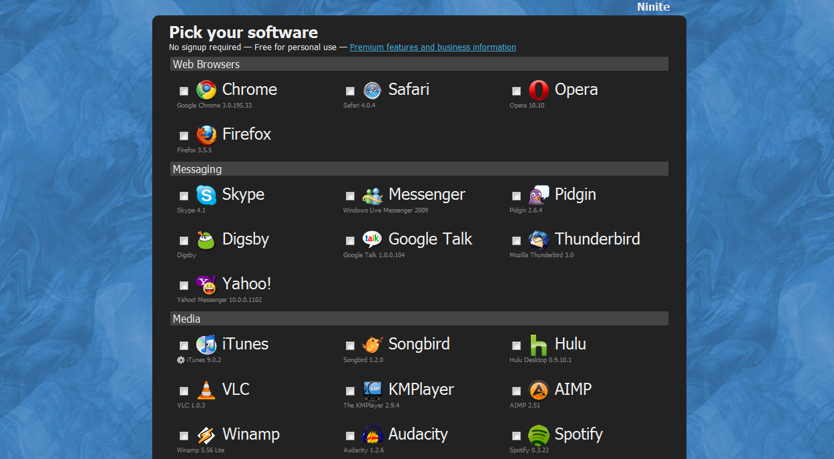834x459 pixels.
Task: Click the Safari compass icon
Action: (x=372, y=90)
